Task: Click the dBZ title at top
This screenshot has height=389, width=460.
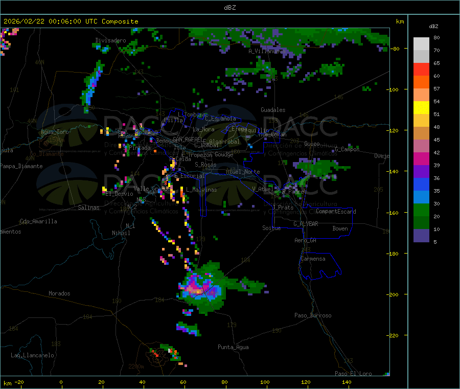Action: tap(229, 7)
